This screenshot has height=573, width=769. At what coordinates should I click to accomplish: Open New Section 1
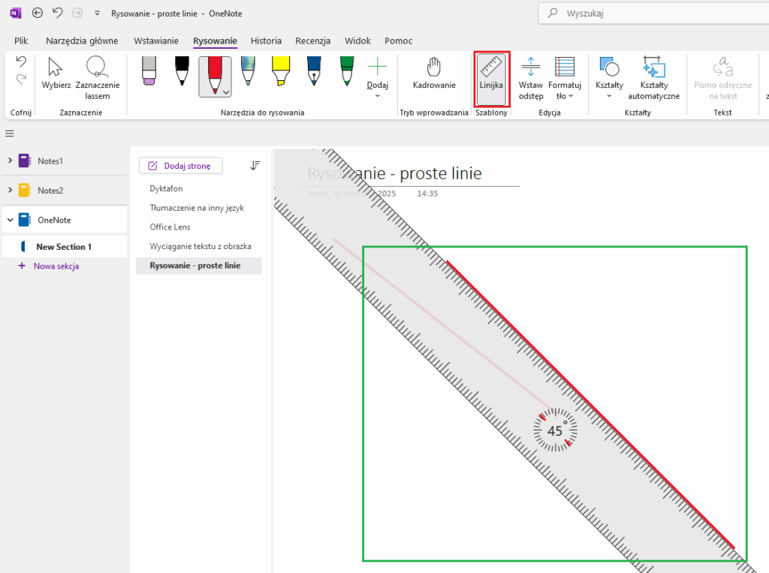(x=65, y=246)
